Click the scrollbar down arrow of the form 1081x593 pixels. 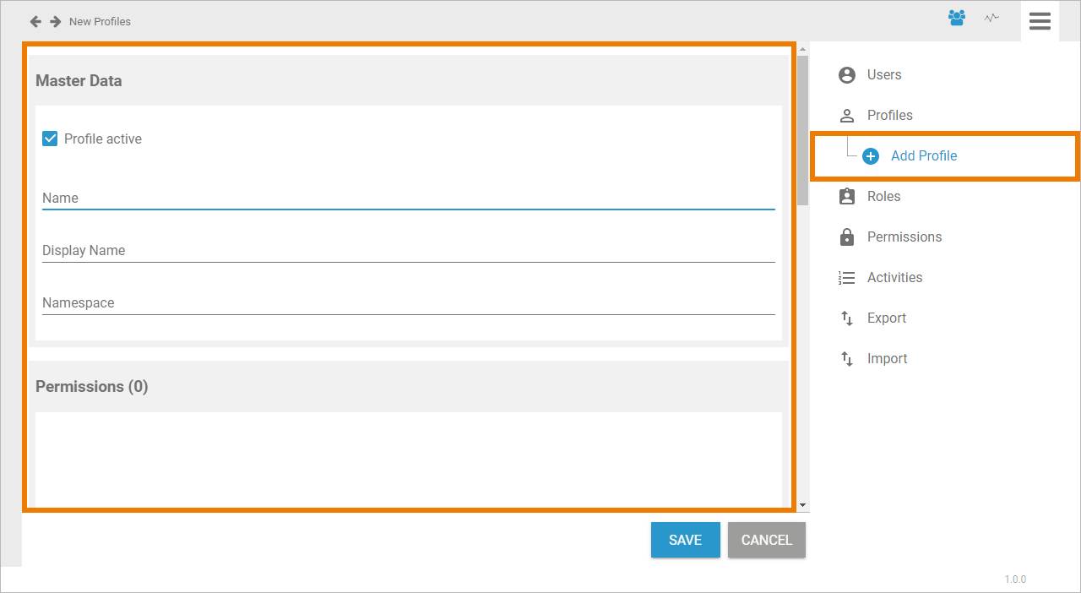point(802,503)
